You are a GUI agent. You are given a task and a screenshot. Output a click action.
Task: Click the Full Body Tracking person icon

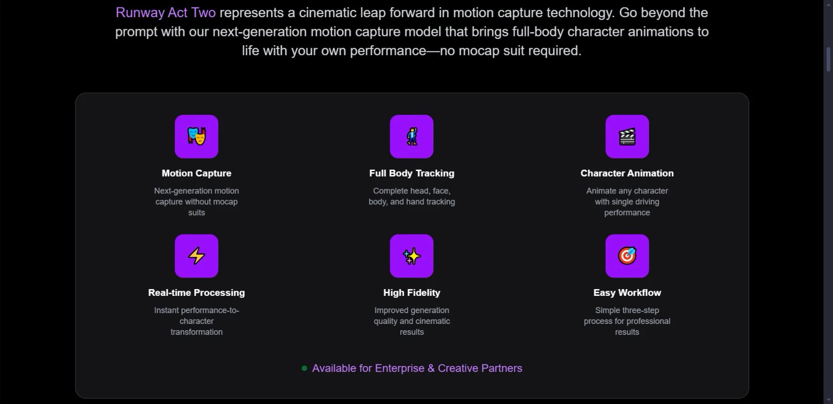tap(411, 136)
